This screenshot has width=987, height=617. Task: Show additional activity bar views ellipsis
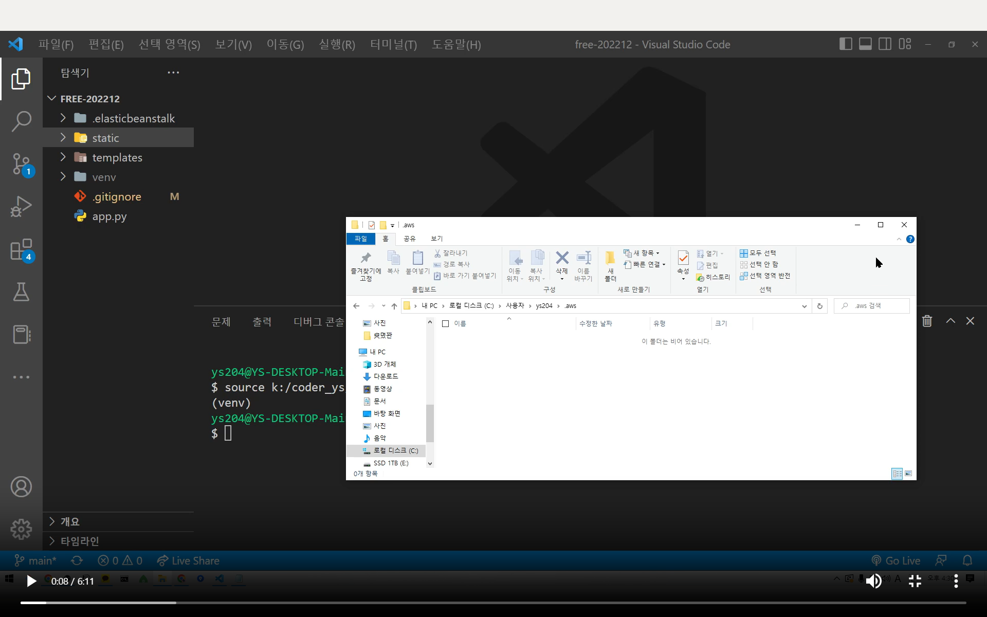(21, 377)
